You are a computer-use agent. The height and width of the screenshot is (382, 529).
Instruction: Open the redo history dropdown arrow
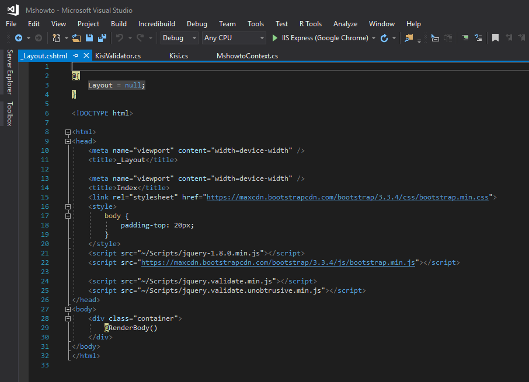pos(151,38)
